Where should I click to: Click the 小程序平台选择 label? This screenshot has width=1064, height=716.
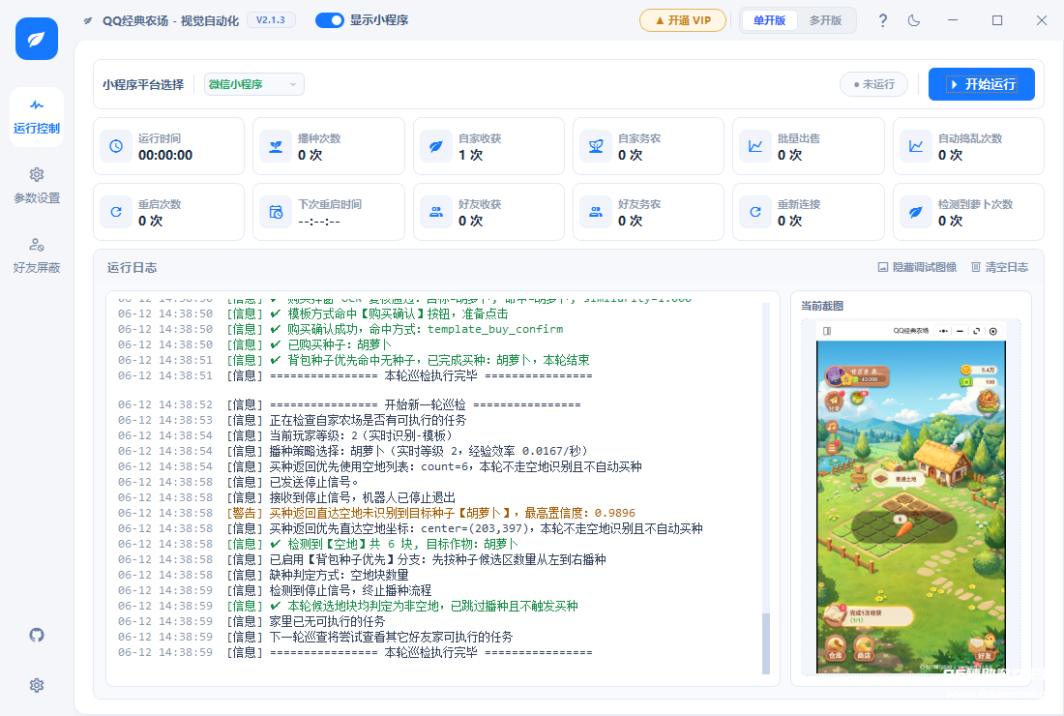(143, 85)
